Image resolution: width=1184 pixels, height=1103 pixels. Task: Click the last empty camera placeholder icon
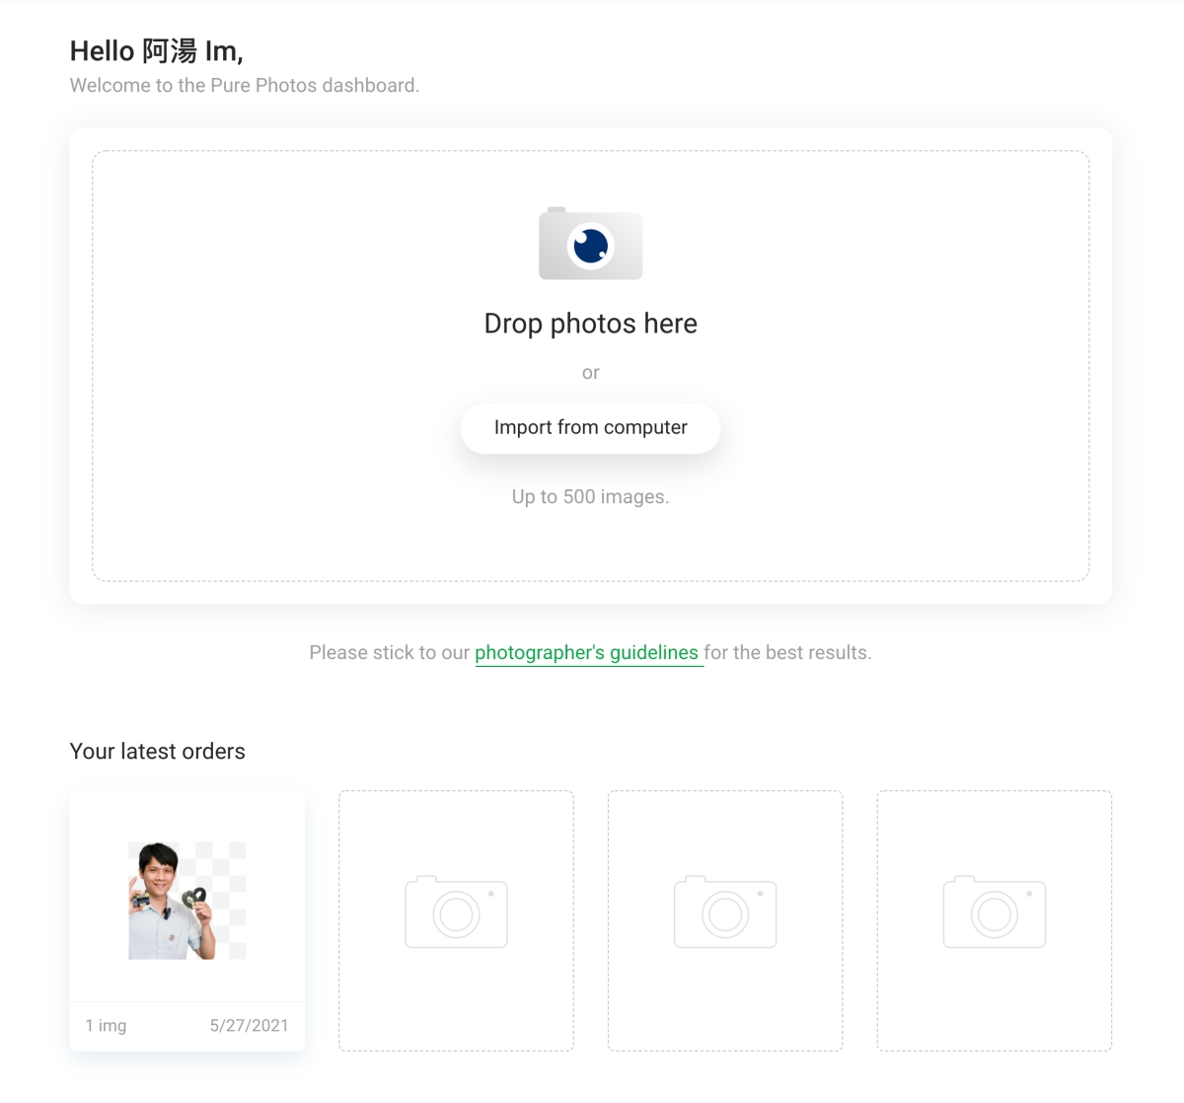[x=994, y=912]
